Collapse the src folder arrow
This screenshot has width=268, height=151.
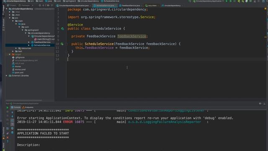(x=10, y=18)
